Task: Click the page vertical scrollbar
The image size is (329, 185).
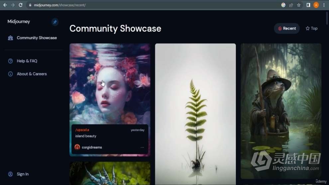Action: (x=327, y=19)
